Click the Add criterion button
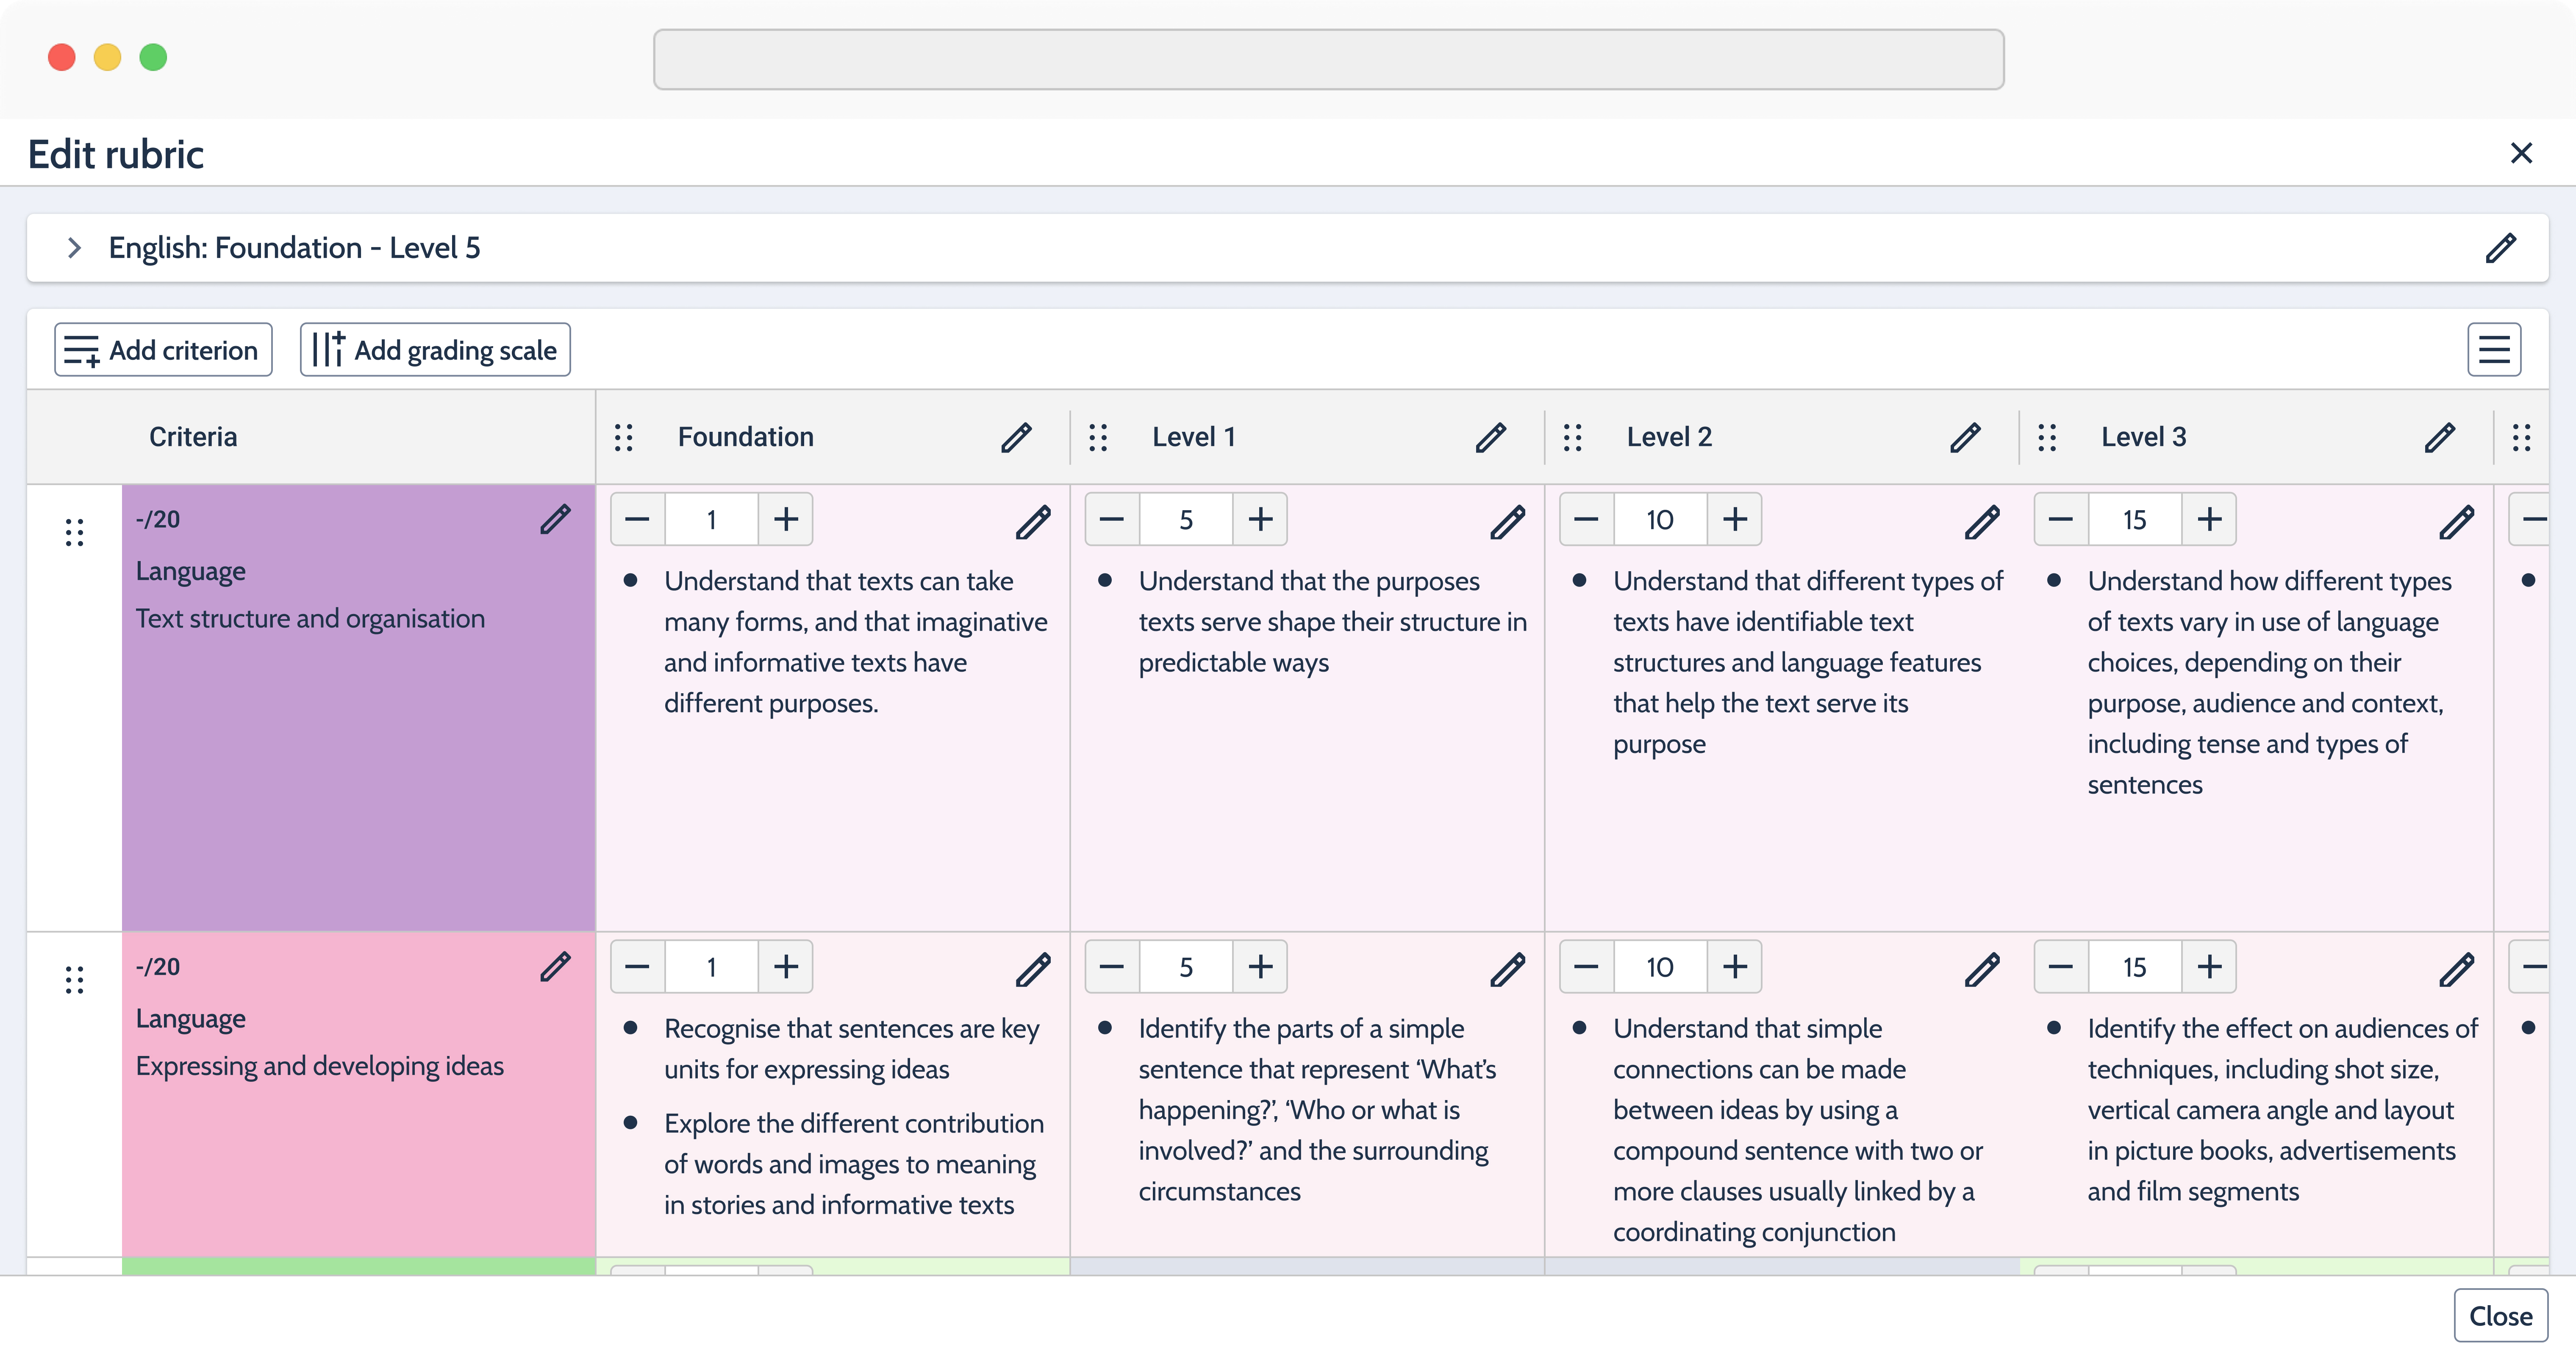This screenshot has width=2576, height=1356. coord(163,350)
